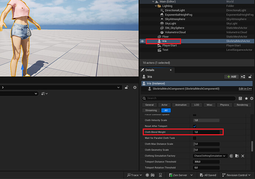Image resolution: width=255 pixels, height=179 pixels.
Task: Switch to the Details tab
Action: pyautogui.click(x=150, y=70)
